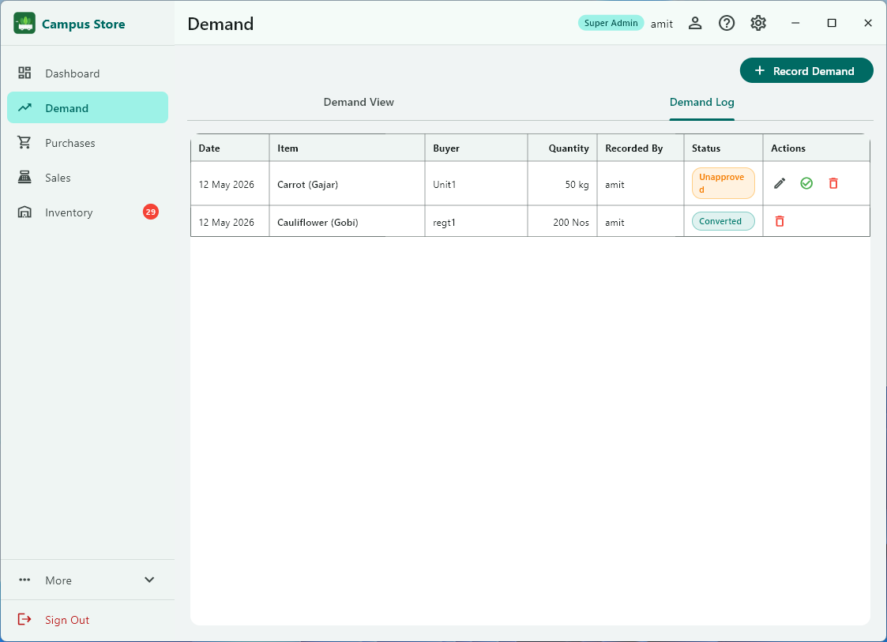Click the date in the Carrot row
887x642 pixels.
tap(226, 185)
